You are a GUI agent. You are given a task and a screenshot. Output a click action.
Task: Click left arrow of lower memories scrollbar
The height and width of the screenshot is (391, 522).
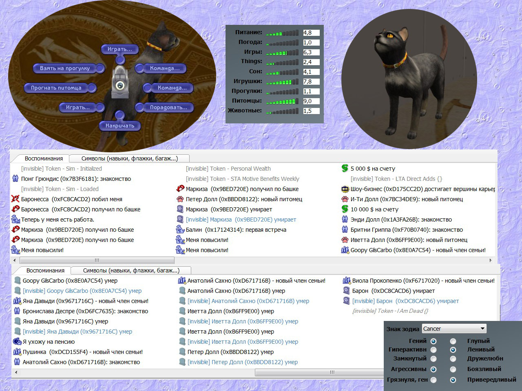pos(16,372)
